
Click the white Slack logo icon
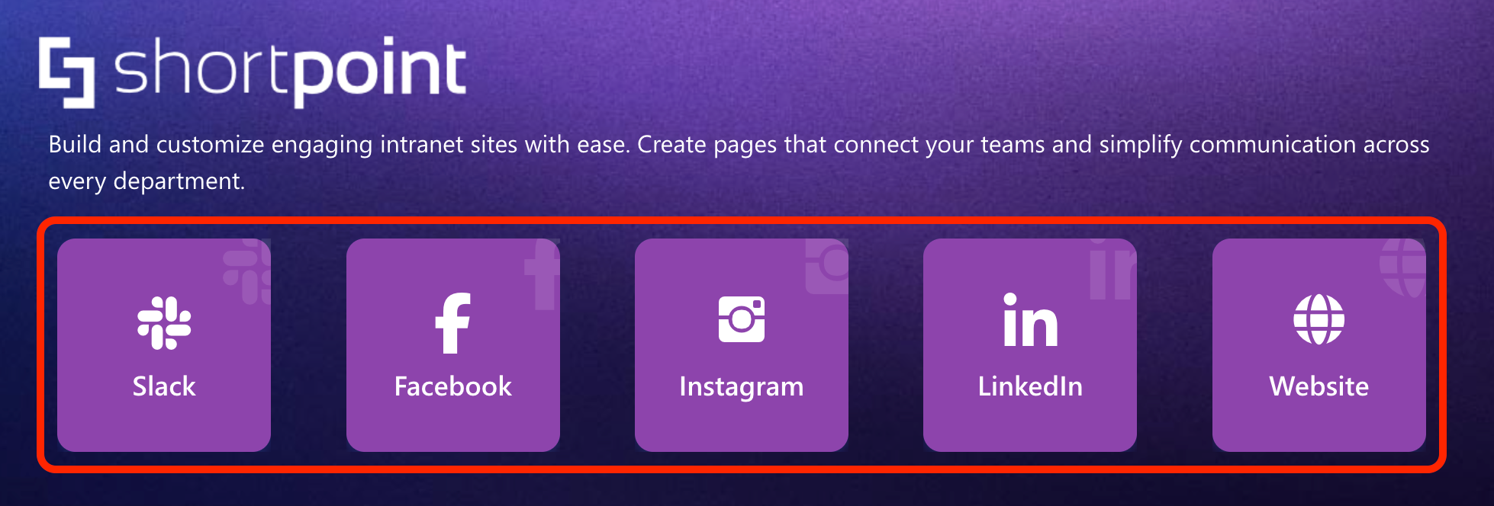[x=164, y=323]
